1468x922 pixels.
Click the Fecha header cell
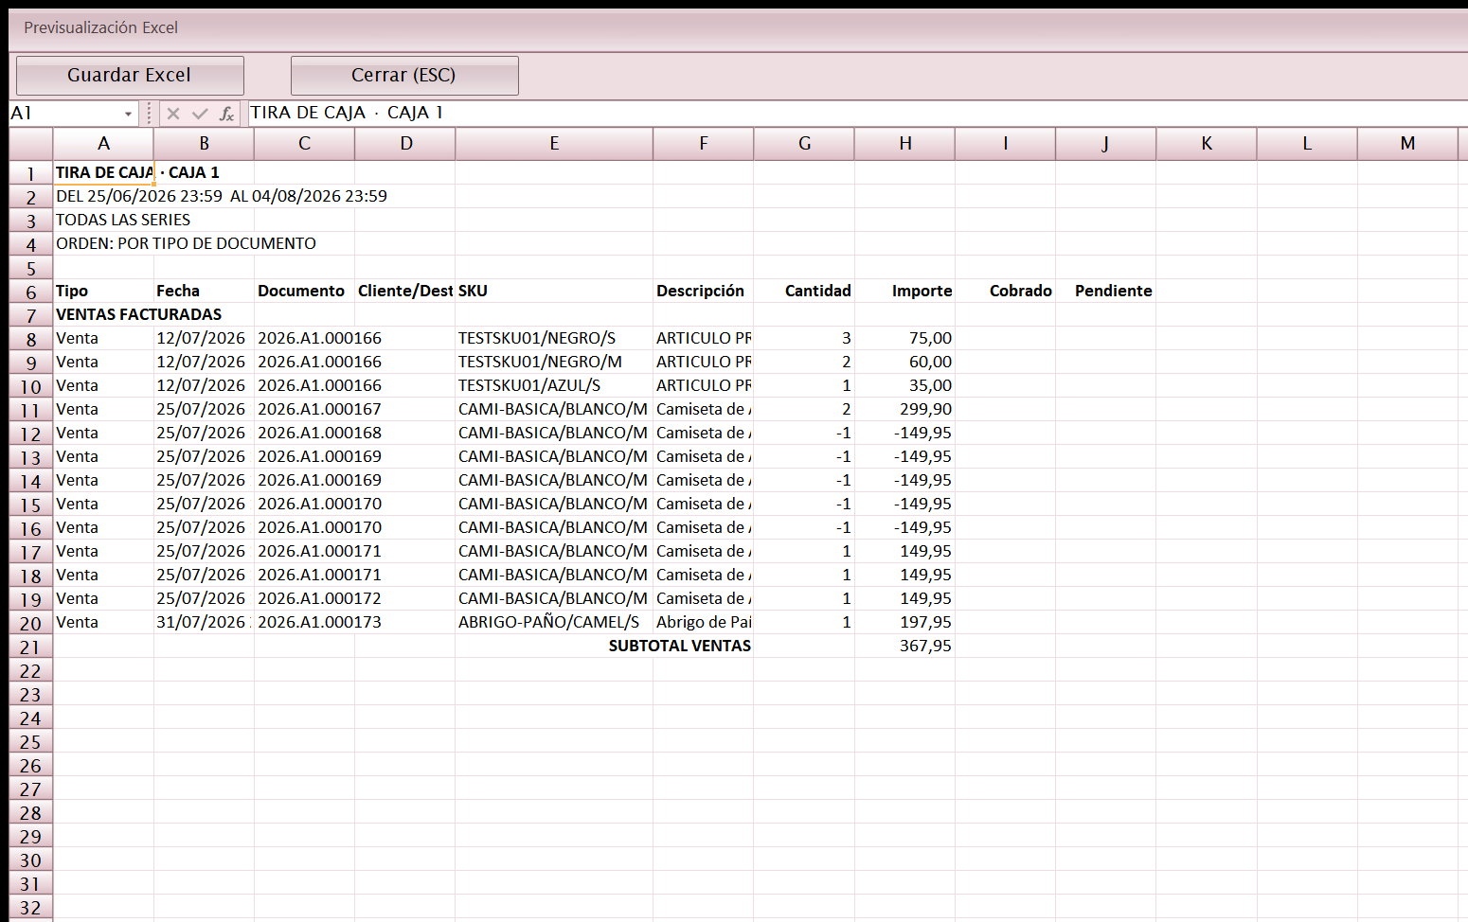204,291
